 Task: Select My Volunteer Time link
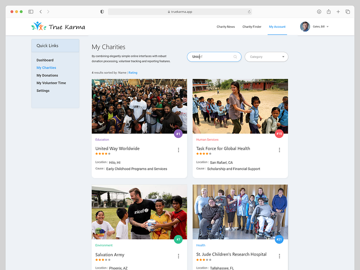51,83
